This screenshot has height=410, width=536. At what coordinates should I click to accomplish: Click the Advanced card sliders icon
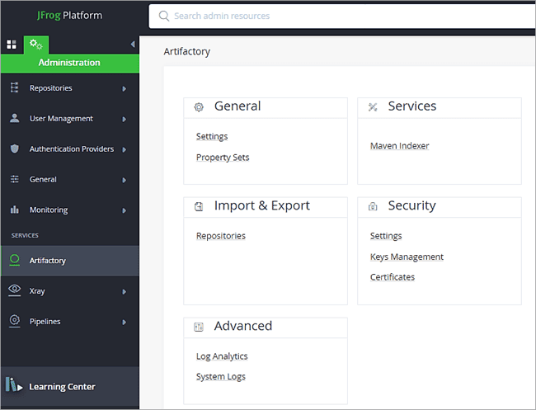coord(199,327)
